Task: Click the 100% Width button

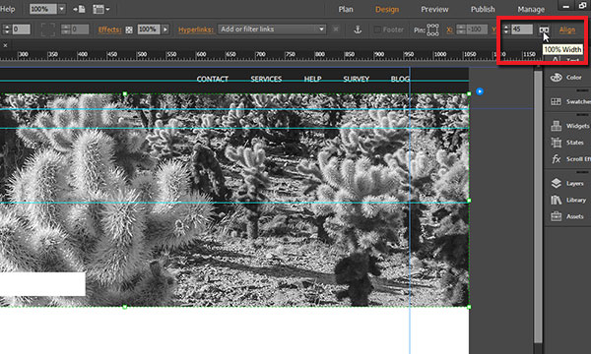Action: (544, 29)
